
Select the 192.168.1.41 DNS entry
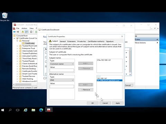click(102, 78)
